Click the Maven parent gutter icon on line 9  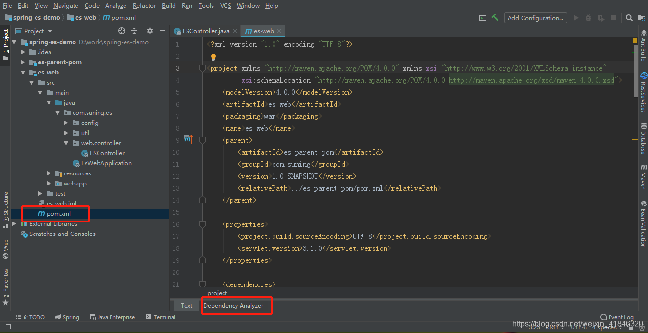[x=188, y=140]
